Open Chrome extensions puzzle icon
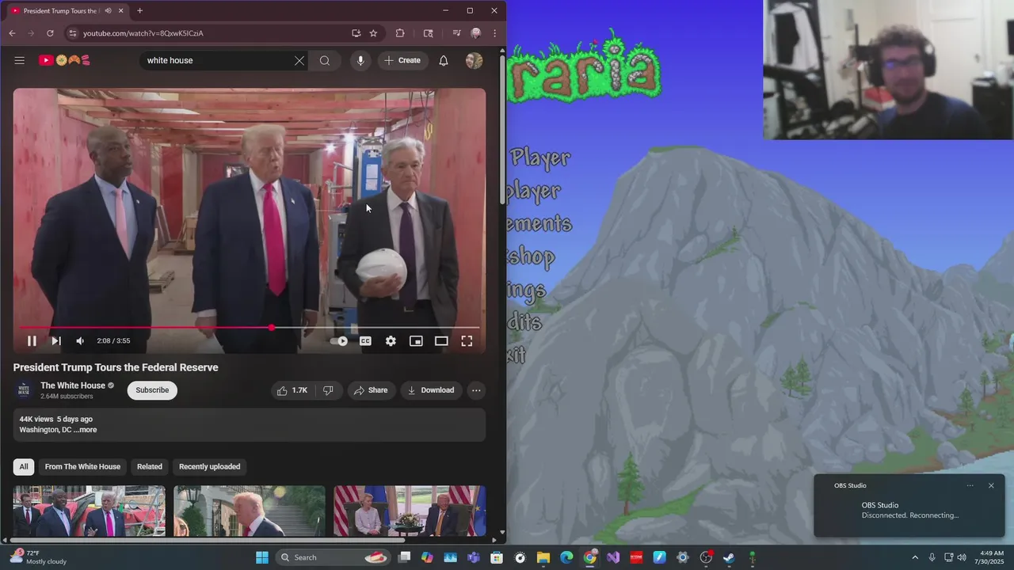1014x570 pixels. [x=400, y=33]
